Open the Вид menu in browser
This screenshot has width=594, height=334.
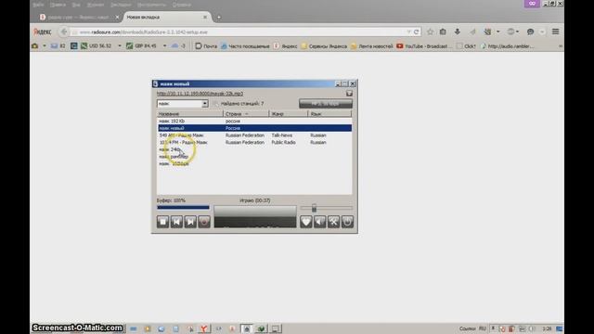76,5
